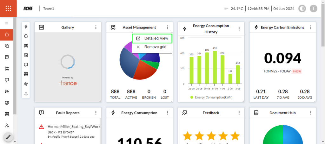Toggle the hamburger sidebar menu
This screenshot has height=144, width=325.
(6, 23)
